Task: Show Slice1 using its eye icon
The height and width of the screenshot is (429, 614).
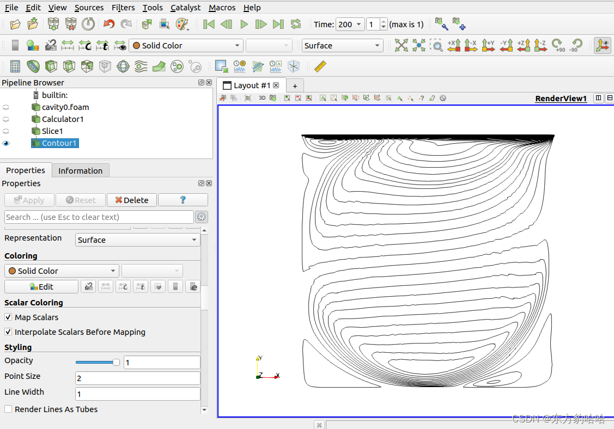Action: [x=6, y=131]
